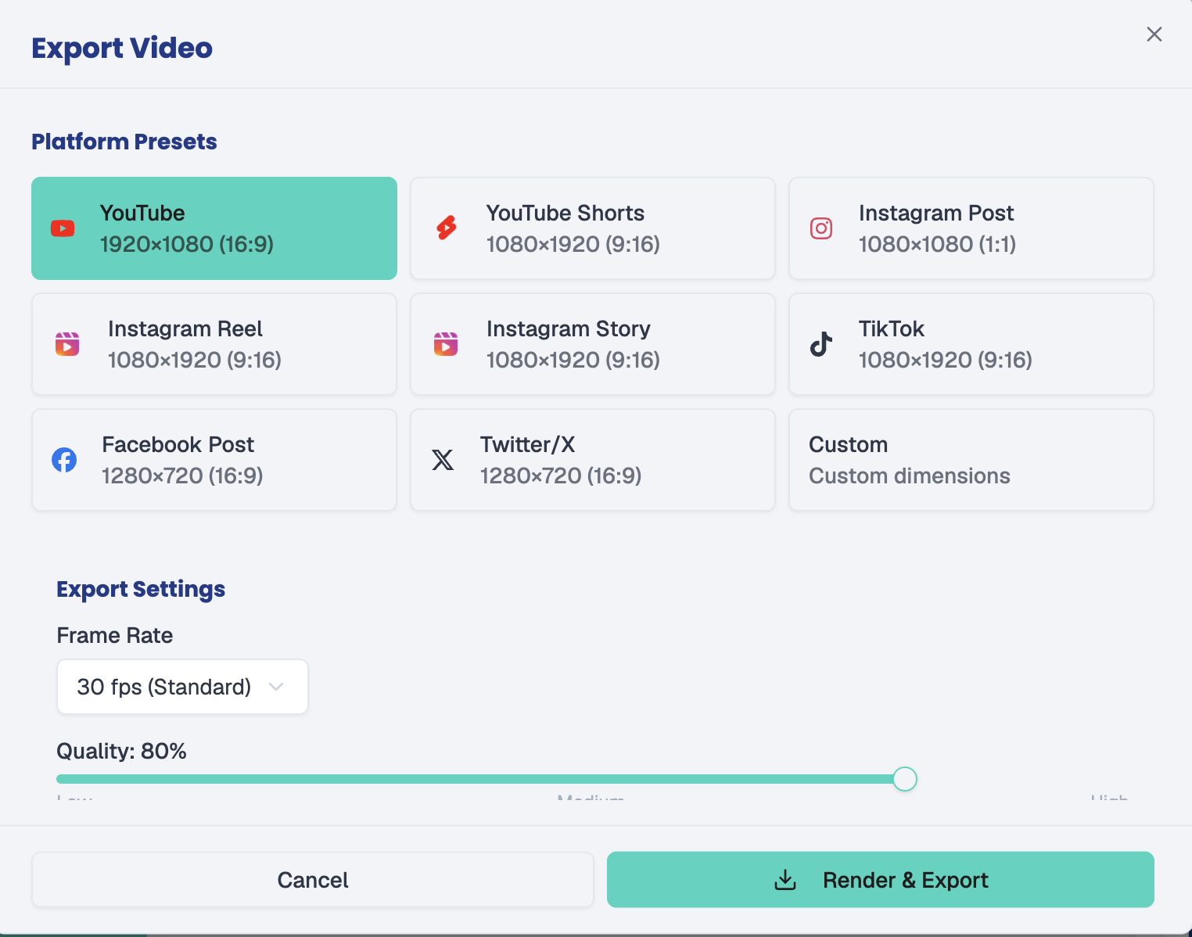Image resolution: width=1192 pixels, height=937 pixels.
Task: Choose the Twitter/X preset card
Action: 593,460
